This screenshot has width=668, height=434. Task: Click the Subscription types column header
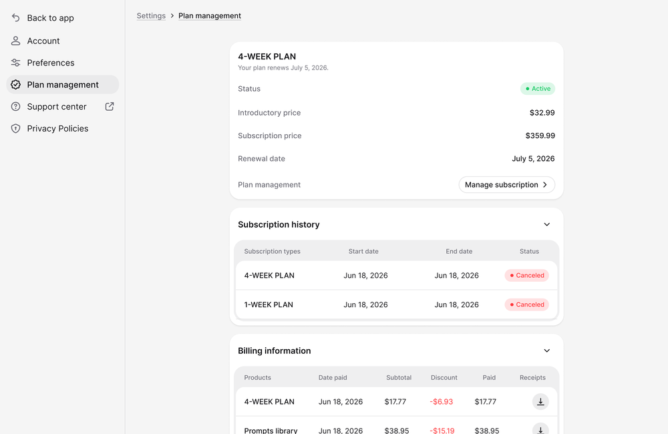[x=273, y=251]
